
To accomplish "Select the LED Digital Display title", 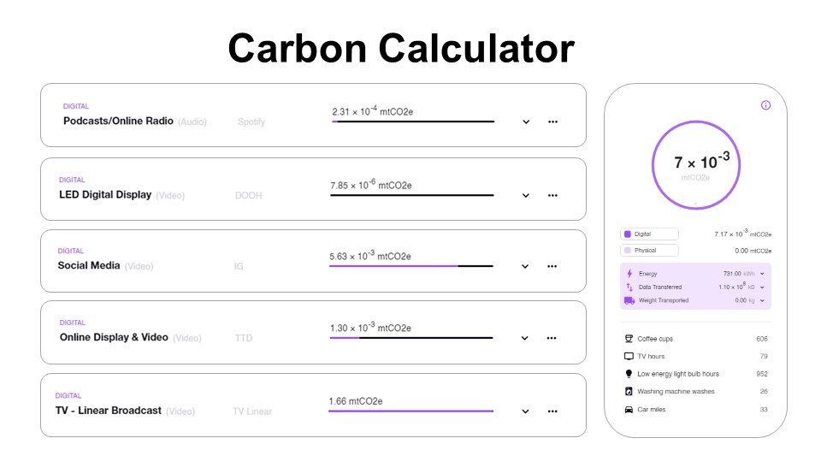I will [x=105, y=195].
